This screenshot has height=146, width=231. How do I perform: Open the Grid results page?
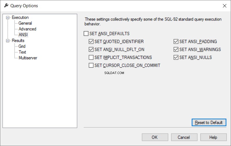tap(22, 46)
